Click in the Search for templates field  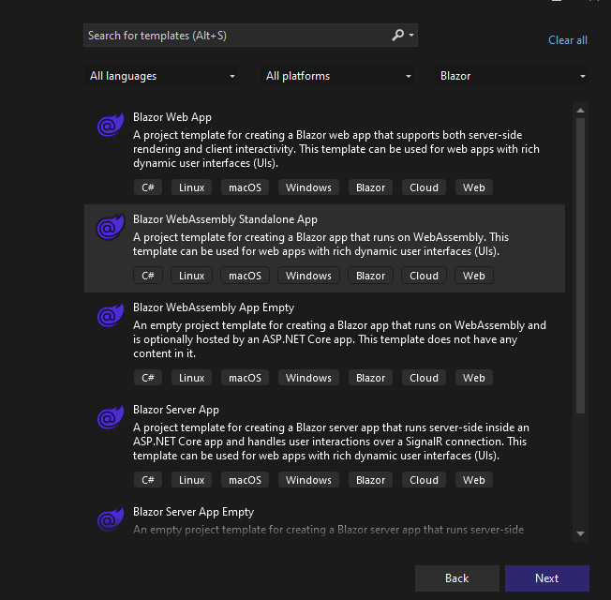234,36
